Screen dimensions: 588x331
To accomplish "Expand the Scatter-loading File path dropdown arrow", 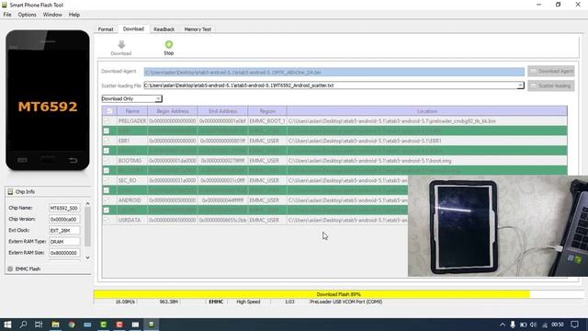I will point(520,86).
